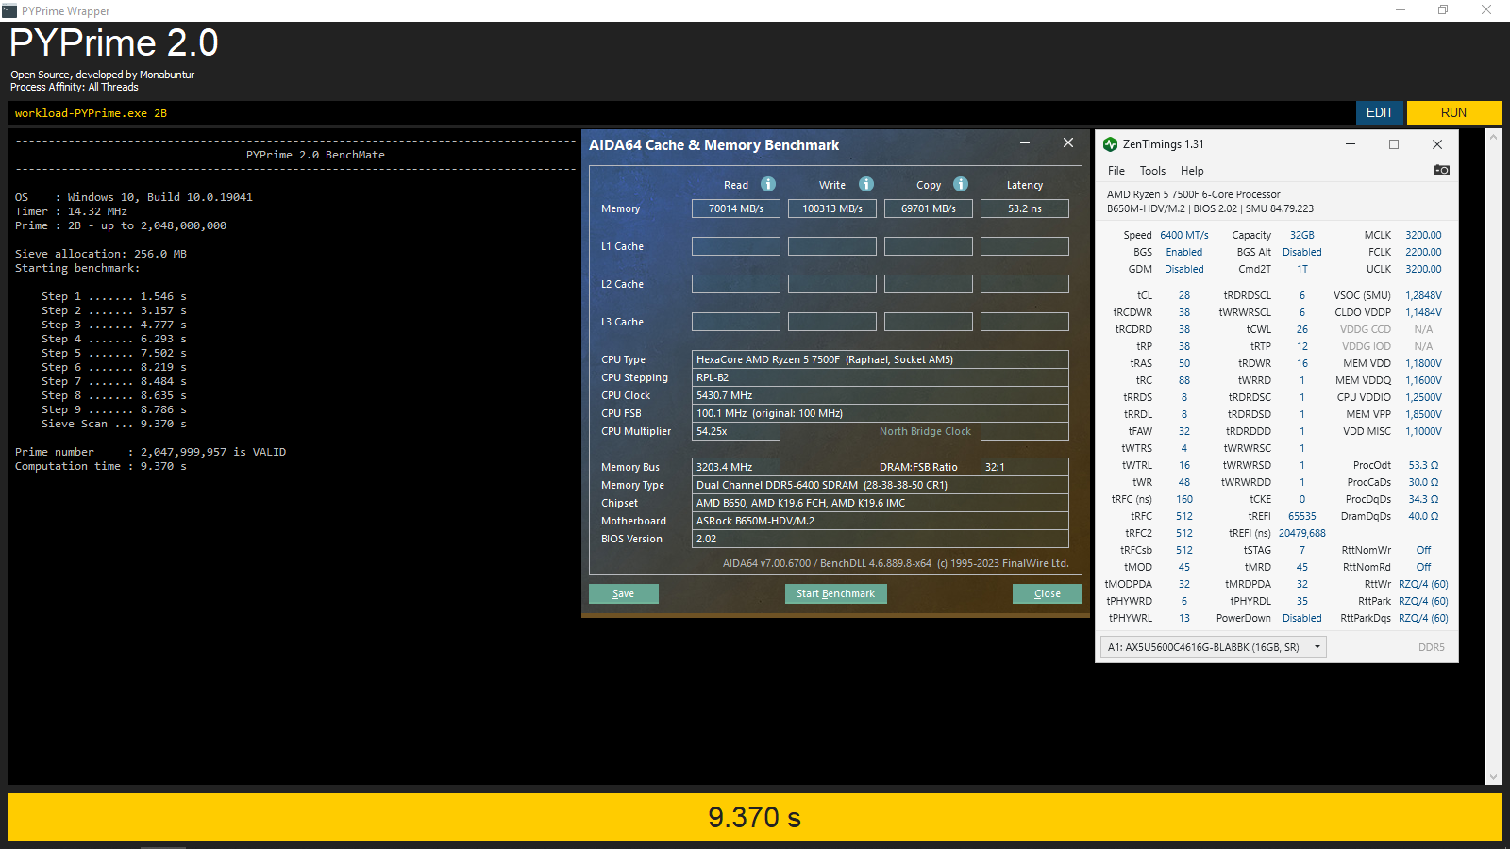Click the yellow RUN button

(x=1453, y=112)
